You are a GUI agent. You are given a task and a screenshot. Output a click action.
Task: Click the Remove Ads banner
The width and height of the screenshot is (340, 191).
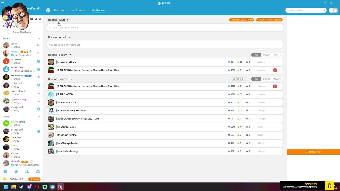(x=313, y=152)
